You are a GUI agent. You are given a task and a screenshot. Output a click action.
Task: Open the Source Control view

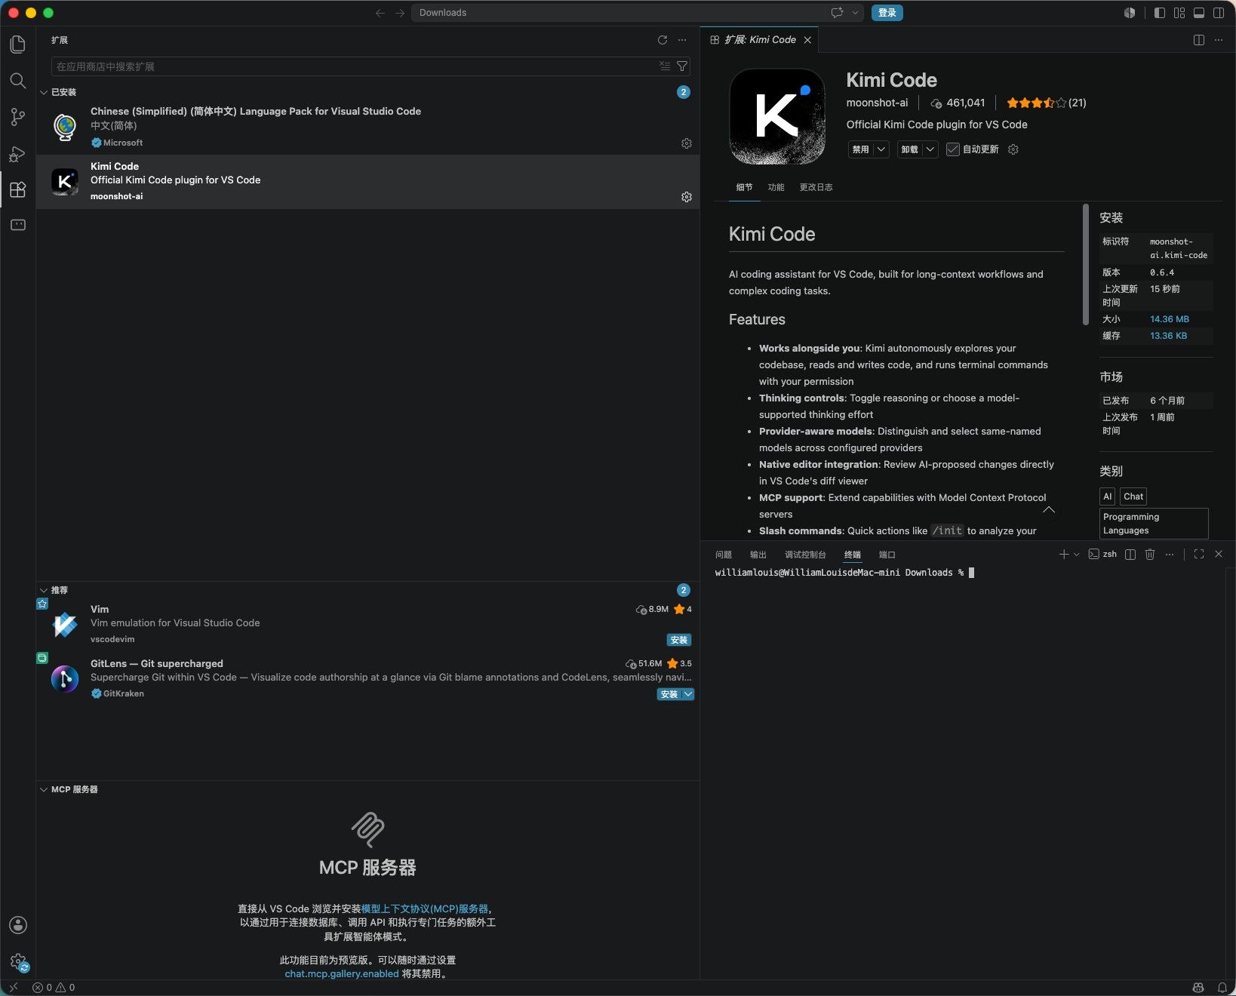[x=18, y=117]
